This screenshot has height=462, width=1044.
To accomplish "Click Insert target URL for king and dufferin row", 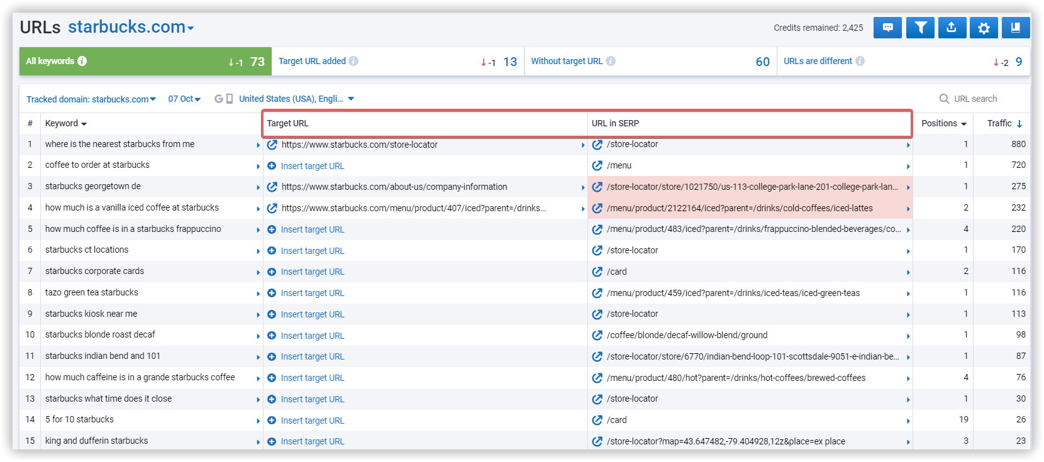I will (x=313, y=441).
